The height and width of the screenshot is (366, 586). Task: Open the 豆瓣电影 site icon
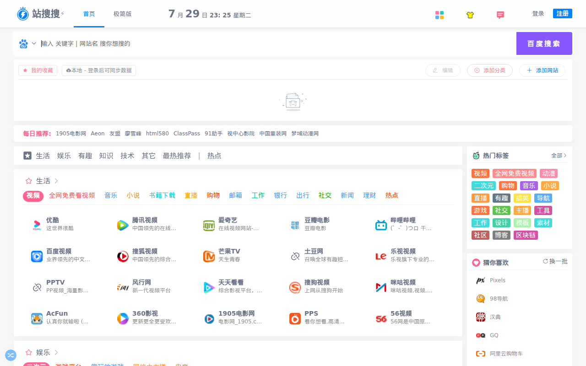pyautogui.click(x=295, y=225)
